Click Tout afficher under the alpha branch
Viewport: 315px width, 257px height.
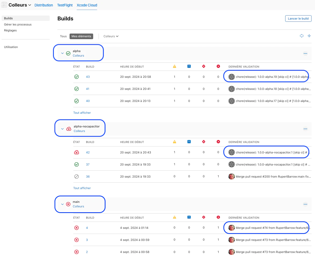82,113
